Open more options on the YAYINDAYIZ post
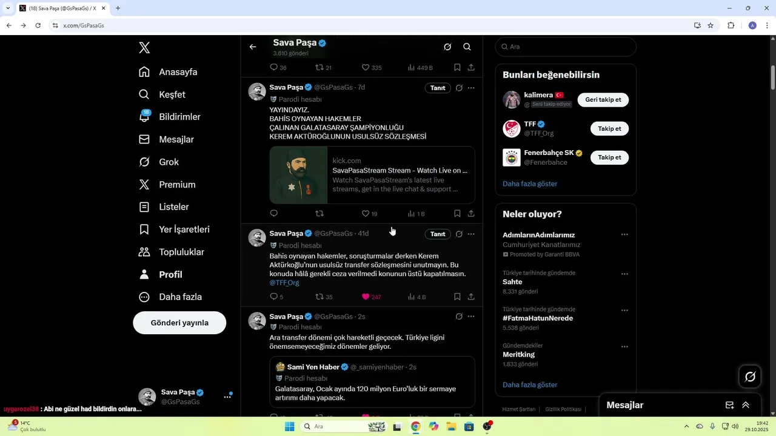Viewport: 776px width, 436px height. click(471, 88)
